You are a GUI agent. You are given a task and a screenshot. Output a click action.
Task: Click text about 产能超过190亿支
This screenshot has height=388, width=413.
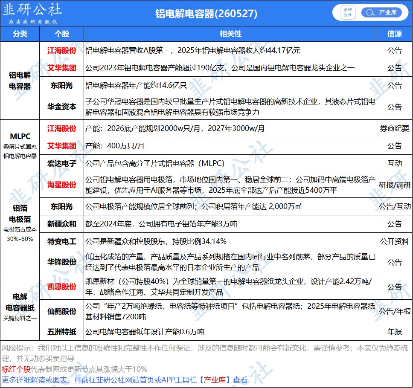tap(220, 68)
